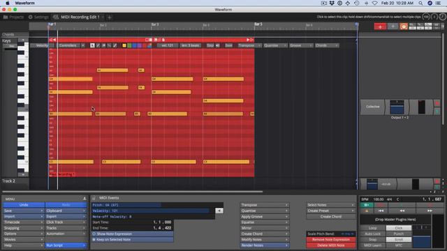Toggle the Step entry button in MIDI toolbar
The height and width of the screenshot is (251, 447).
[210, 45]
